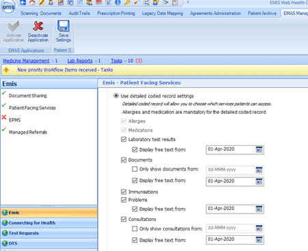Select the EMAS Manager tab
This screenshot has height=251, width=308.
[x=295, y=14]
